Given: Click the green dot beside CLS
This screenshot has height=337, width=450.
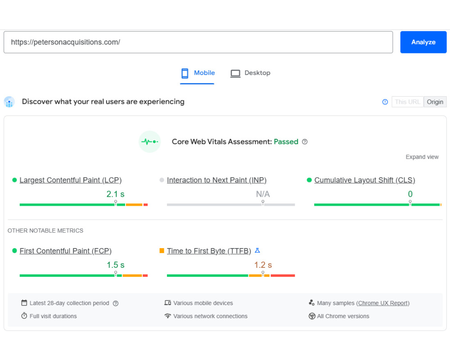Looking at the screenshot, I should tap(309, 180).
